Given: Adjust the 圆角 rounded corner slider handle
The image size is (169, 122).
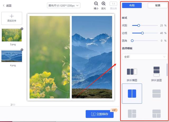Looking at the screenshot, I should [x=132, y=41].
